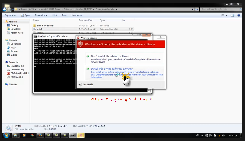Switch to cmd.exe taskbar button
Screen dimensions: 245x141
[73, 135]
